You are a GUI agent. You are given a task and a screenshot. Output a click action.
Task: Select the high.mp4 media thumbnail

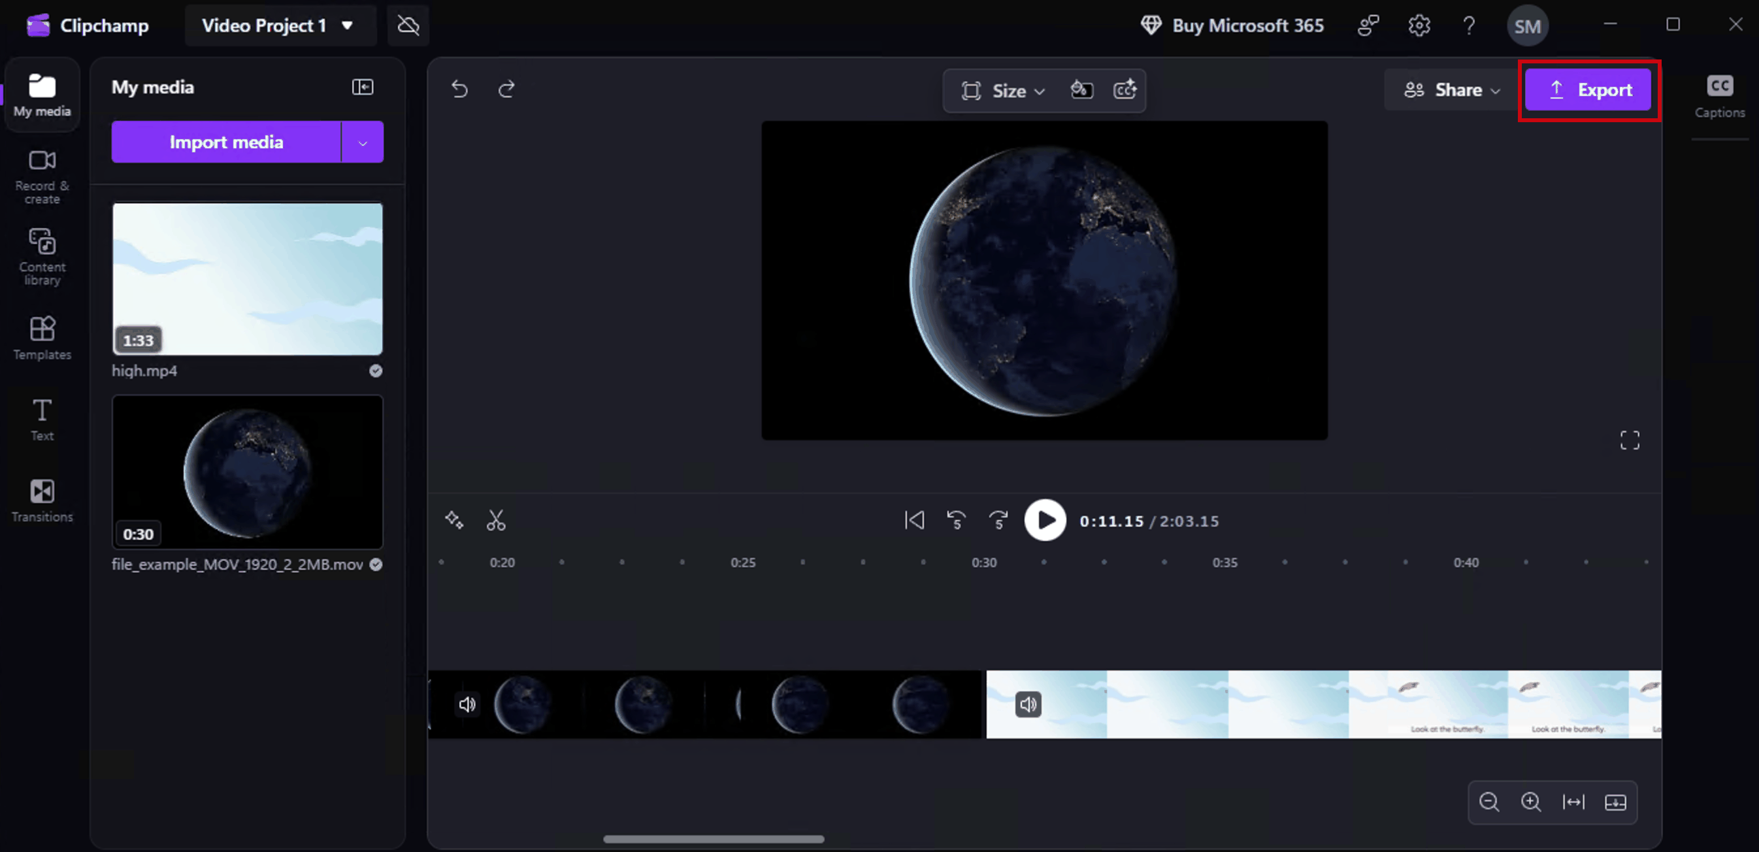click(247, 278)
